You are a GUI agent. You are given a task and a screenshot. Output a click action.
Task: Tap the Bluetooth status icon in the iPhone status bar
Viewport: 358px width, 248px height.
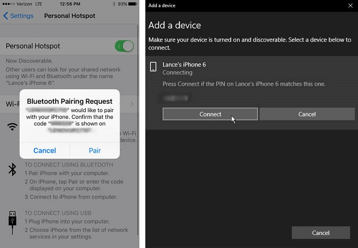tap(114, 4)
